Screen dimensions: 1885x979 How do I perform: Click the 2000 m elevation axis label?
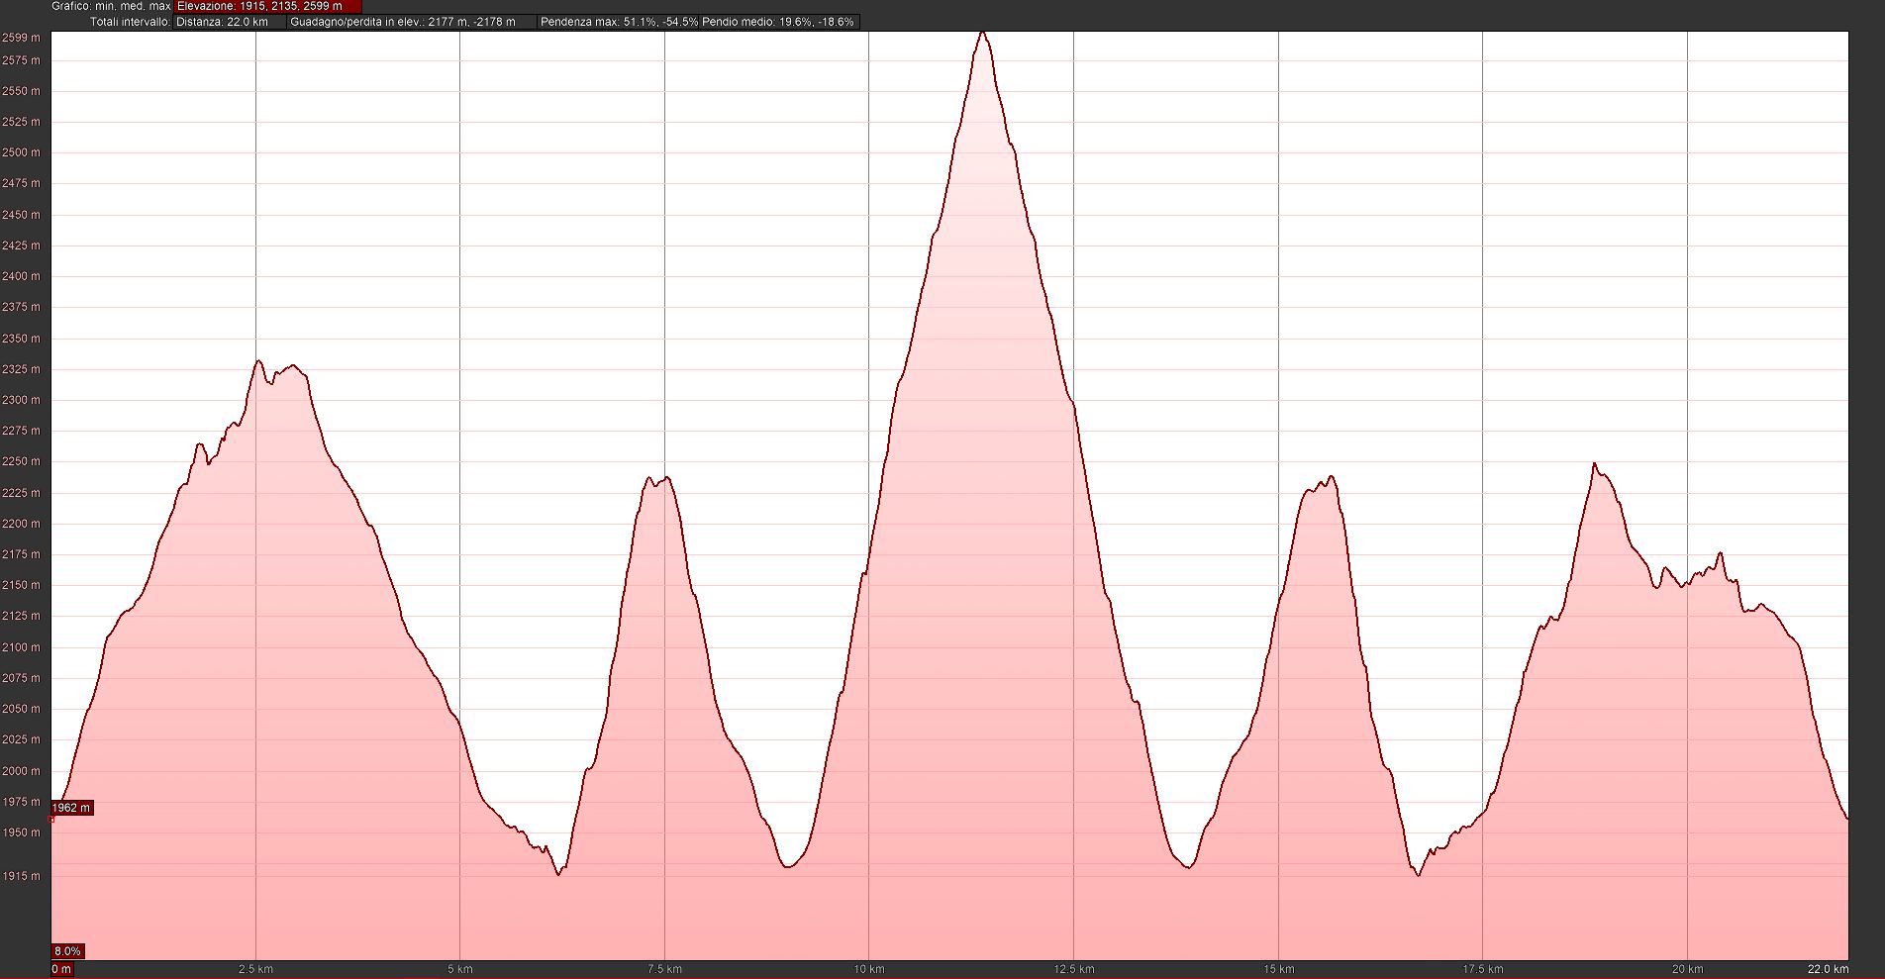tap(21, 771)
